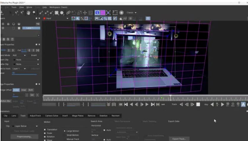Open the View menu
This screenshot has height=141, width=248.
tap(21, 7)
